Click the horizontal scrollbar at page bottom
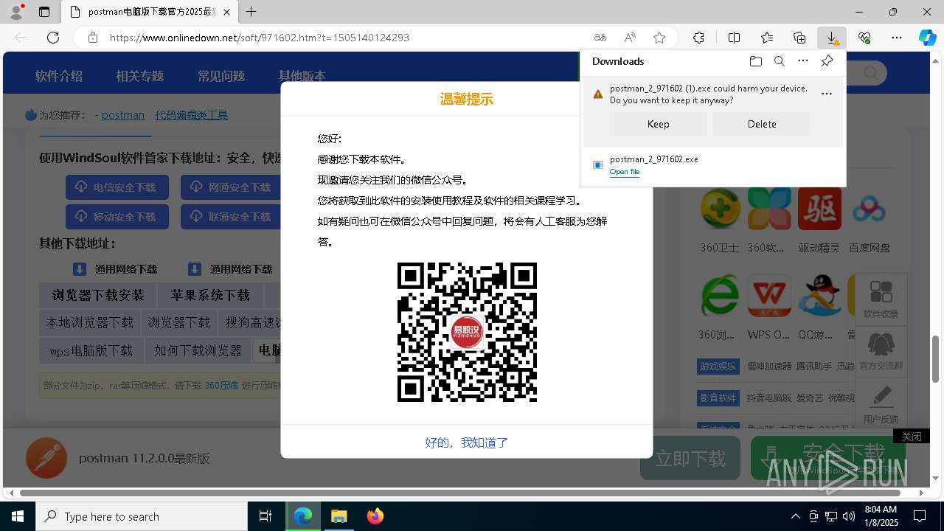Viewport: 944px width, 531px height. 460,493
